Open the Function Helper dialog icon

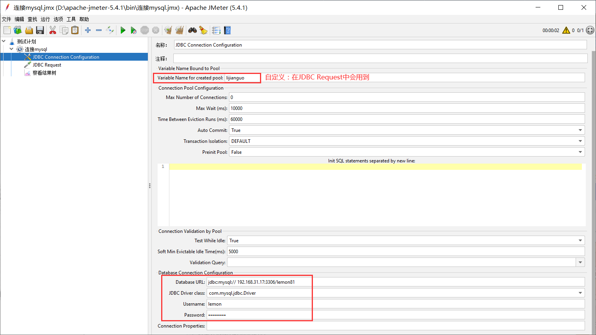pyautogui.click(x=216, y=31)
